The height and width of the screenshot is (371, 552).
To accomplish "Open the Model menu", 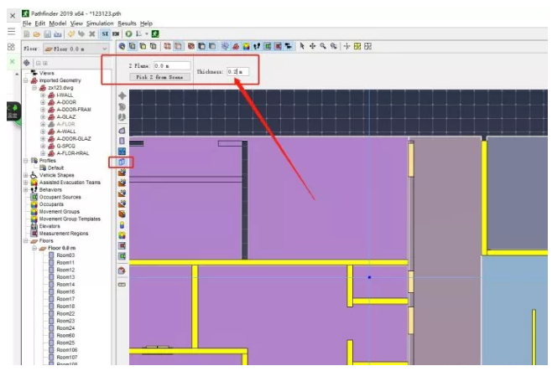I will click(x=57, y=23).
